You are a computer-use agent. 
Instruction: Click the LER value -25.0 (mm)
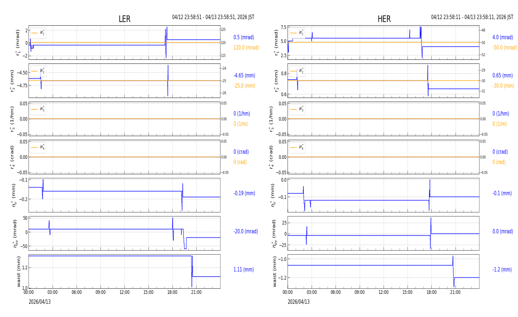tap(244, 86)
